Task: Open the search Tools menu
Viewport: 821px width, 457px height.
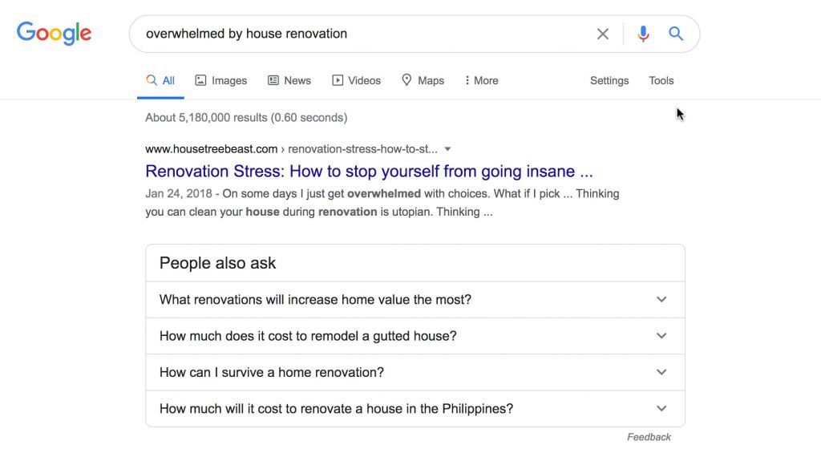Action: 661,80
